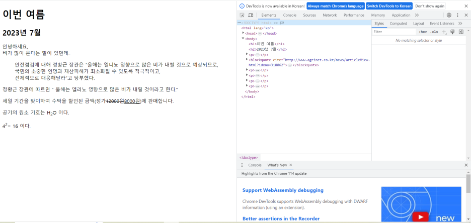The height and width of the screenshot is (223, 471).
Task: Toggle the .cls element classes button
Action: point(434,32)
